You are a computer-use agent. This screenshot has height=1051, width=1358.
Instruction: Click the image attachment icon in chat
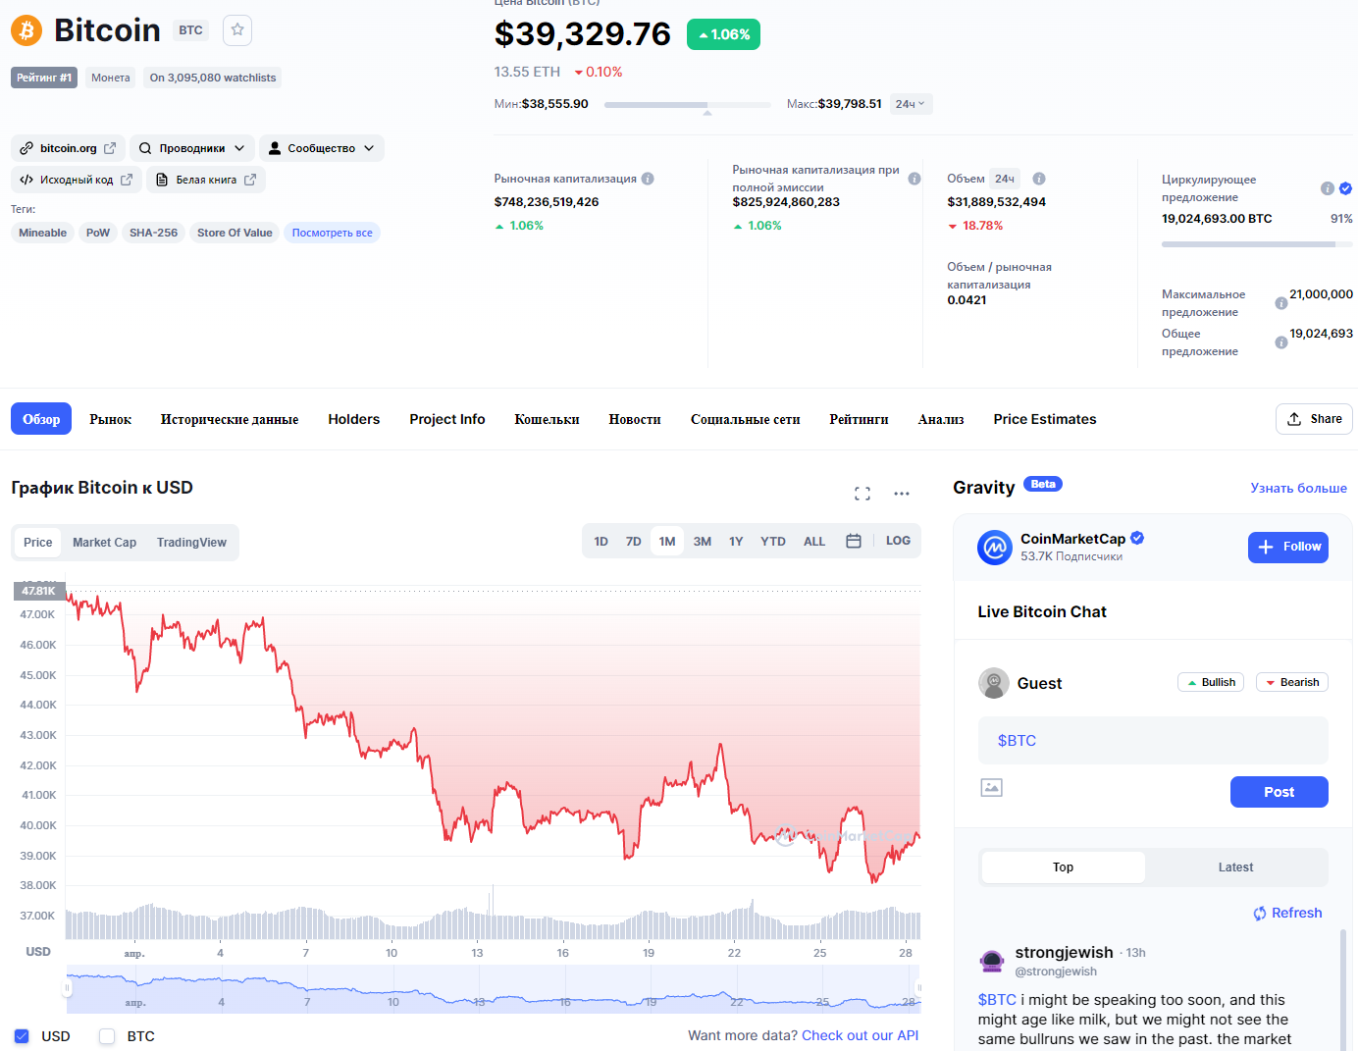(992, 787)
